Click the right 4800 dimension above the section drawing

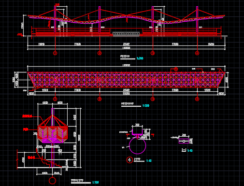pos(60,103)
